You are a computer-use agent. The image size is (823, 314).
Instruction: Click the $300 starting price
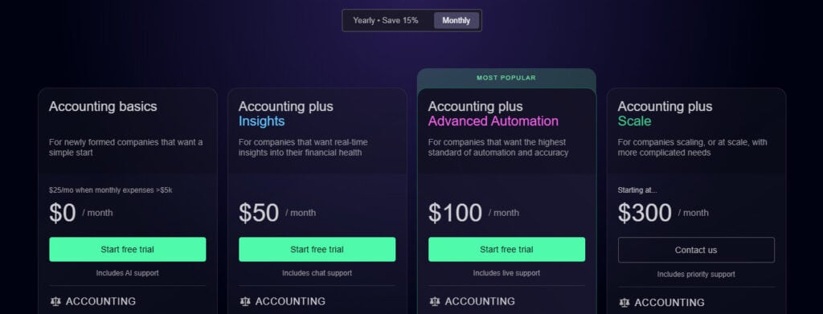pos(645,213)
